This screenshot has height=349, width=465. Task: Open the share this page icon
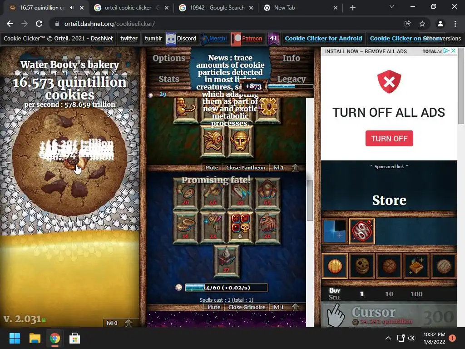click(407, 24)
